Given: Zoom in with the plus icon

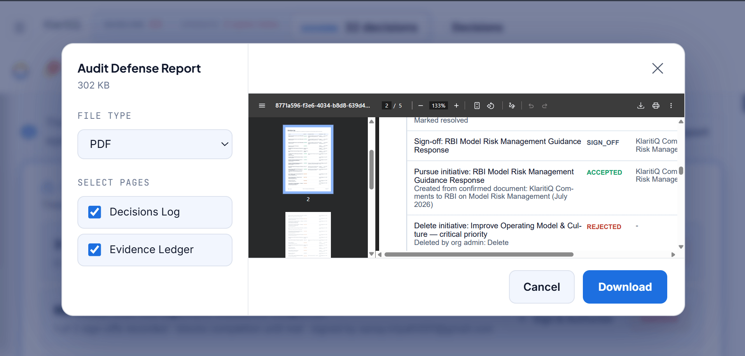Looking at the screenshot, I should [x=456, y=106].
